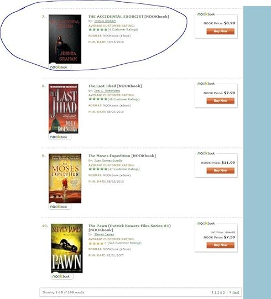Buy The Accidental Exorcist for $0.99

221,31
